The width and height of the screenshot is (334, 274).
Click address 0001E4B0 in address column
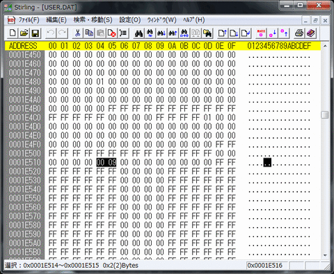pos(24,109)
